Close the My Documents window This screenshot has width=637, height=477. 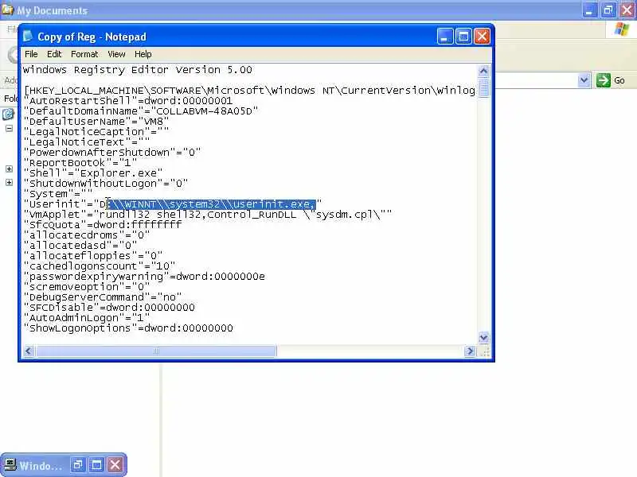(x=627, y=10)
